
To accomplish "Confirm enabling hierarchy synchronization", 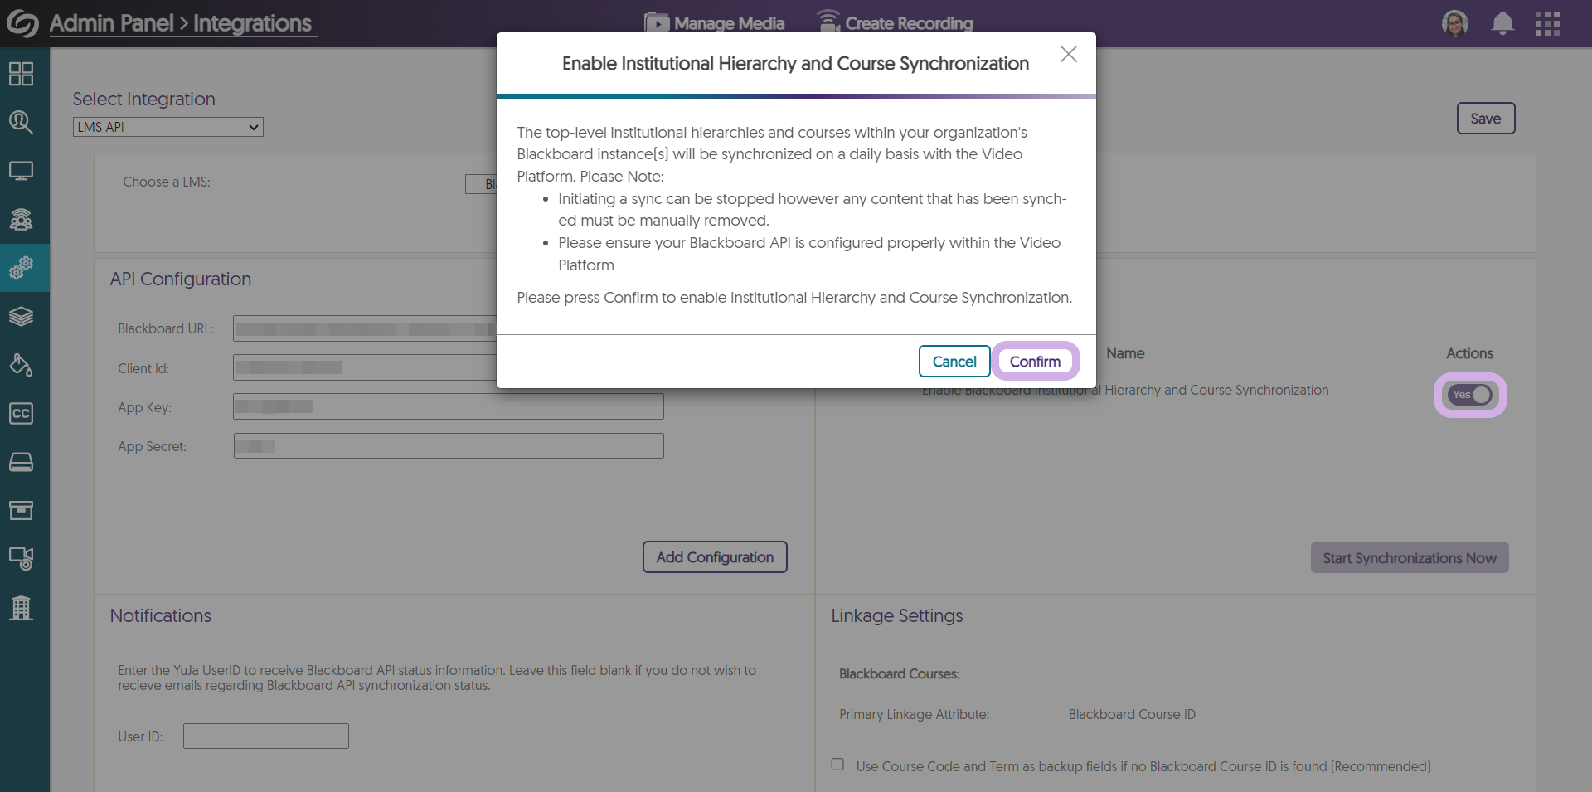I will pyautogui.click(x=1035, y=362).
